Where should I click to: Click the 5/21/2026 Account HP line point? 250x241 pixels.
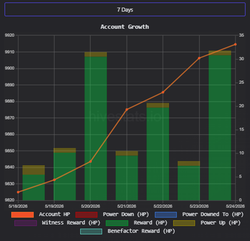coord(127,109)
